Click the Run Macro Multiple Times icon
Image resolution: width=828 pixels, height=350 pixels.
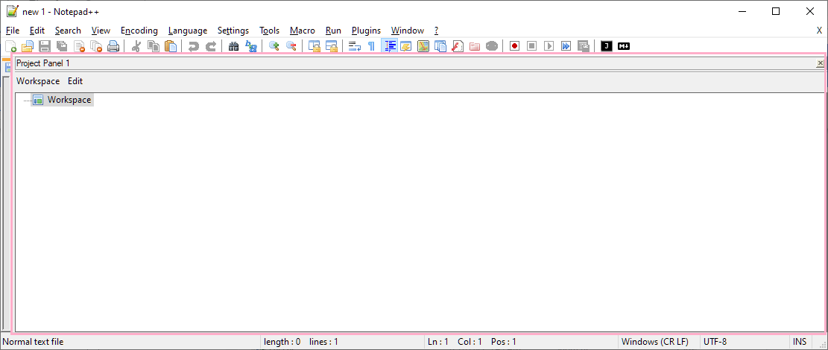[x=566, y=46]
